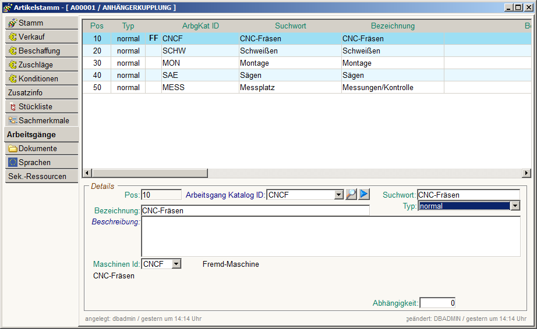The width and height of the screenshot is (537, 329).
Task: Click the Sprachen EU flag icon
Action: click(x=13, y=162)
